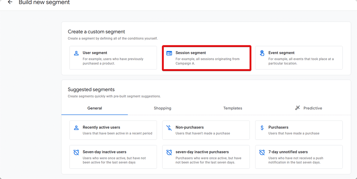Viewport: 357px width, 179px height.
Task: Choose the 7-day unnotified users segment
Action: [299, 157]
